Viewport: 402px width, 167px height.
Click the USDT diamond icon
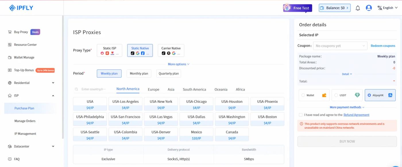[357, 95]
